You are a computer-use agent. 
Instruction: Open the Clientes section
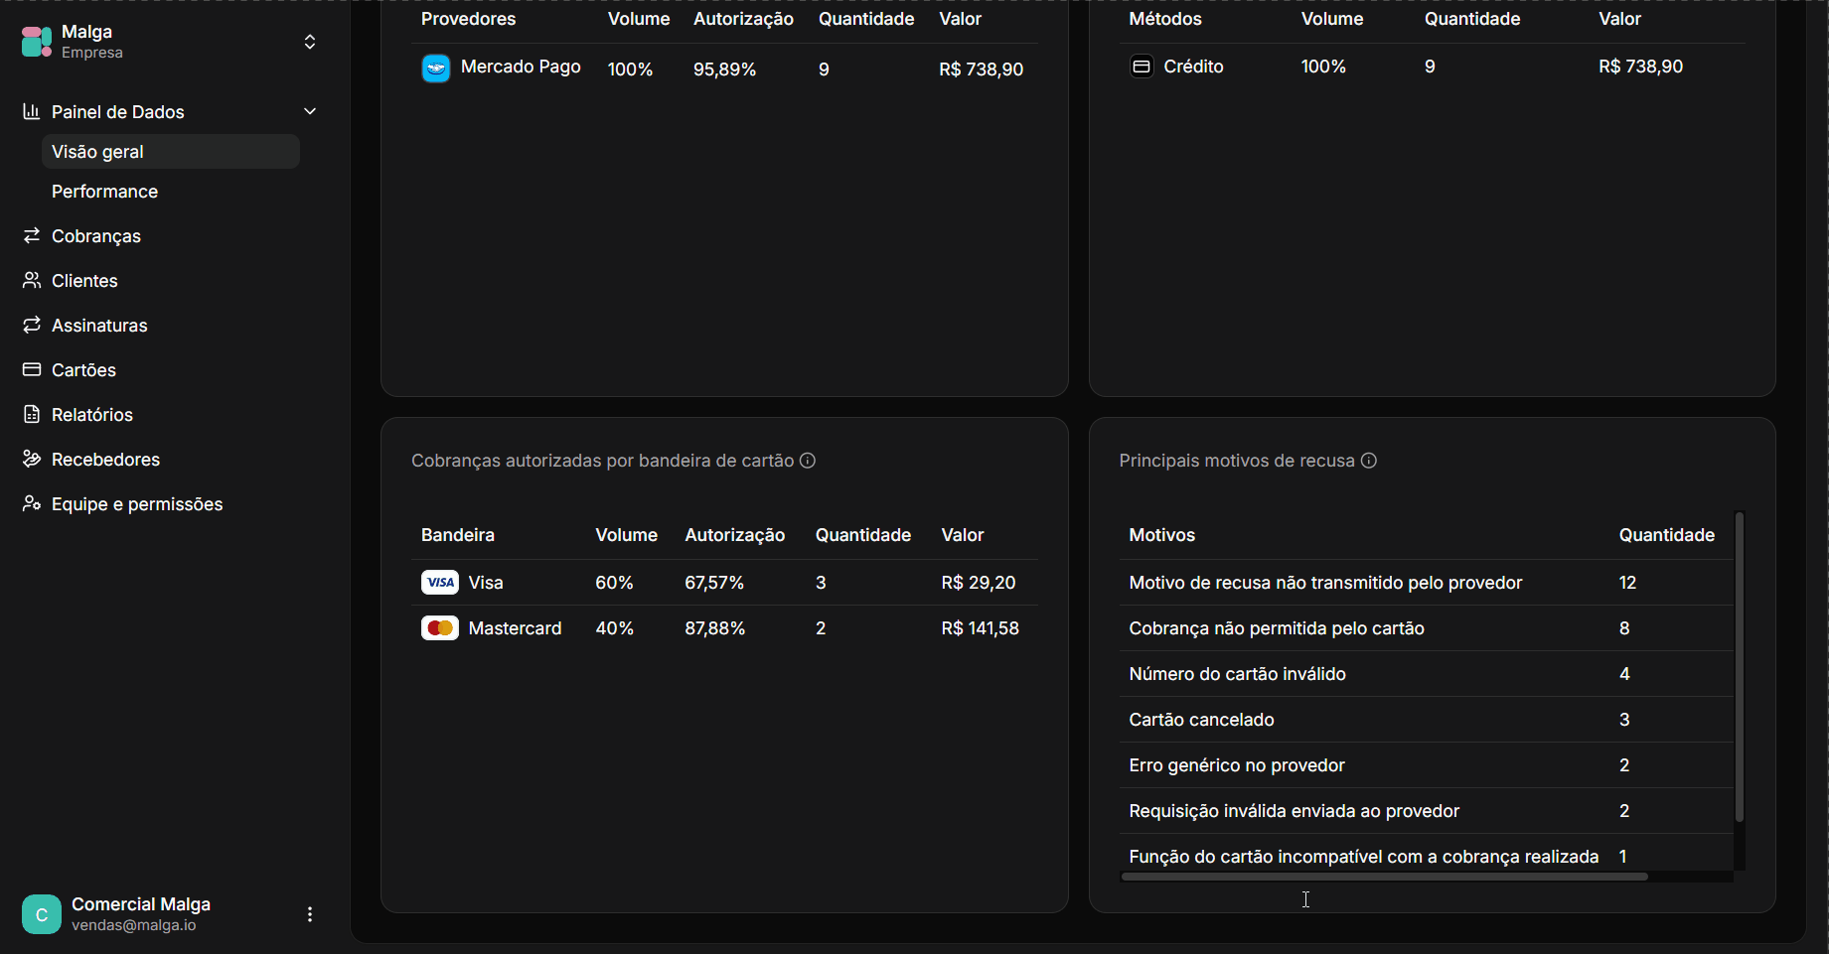[x=84, y=281]
